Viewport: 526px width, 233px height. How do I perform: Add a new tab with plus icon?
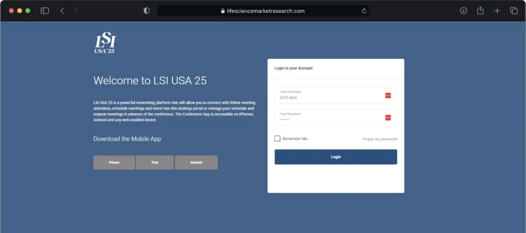tap(497, 11)
